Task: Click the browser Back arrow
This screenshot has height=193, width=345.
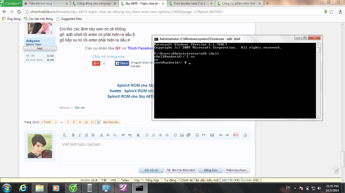Action: (4, 12)
